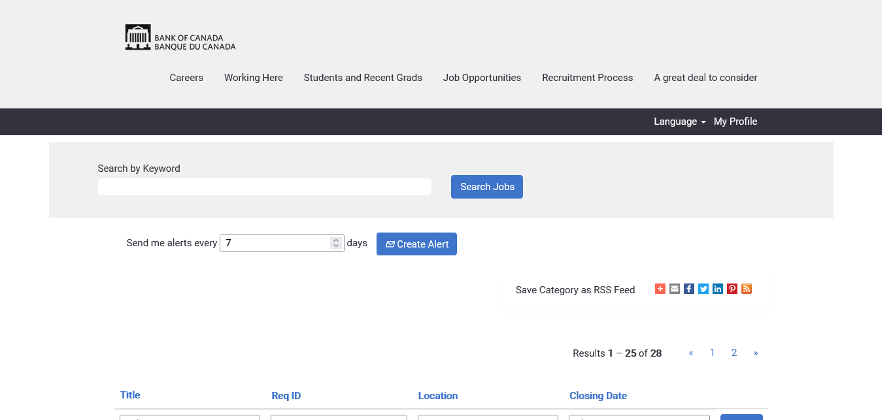
Task: Share job listing on Twitter
Action: tap(703, 289)
